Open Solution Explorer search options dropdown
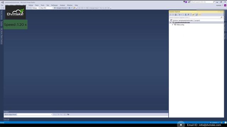This screenshot has height=127, width=227. point(223,17)
